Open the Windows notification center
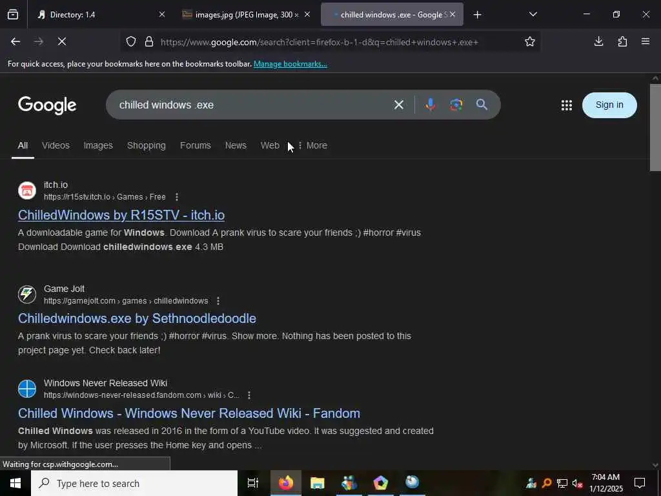The height and width of the screenshot is (496, 661). coord(640,483)
